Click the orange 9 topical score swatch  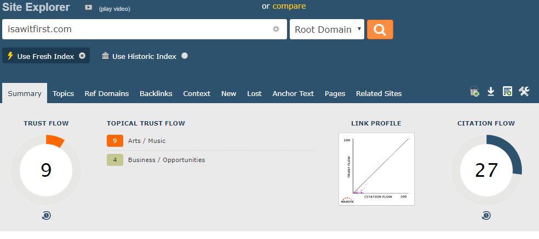[115, 141]
